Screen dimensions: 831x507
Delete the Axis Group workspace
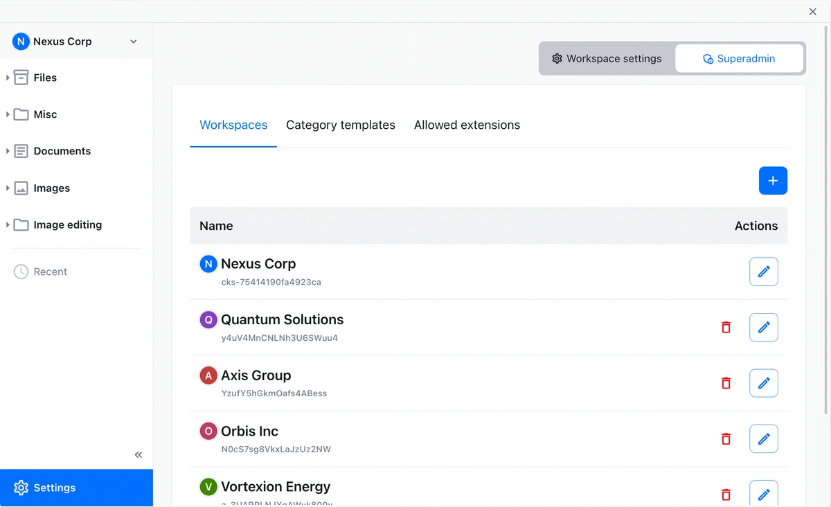726,383
